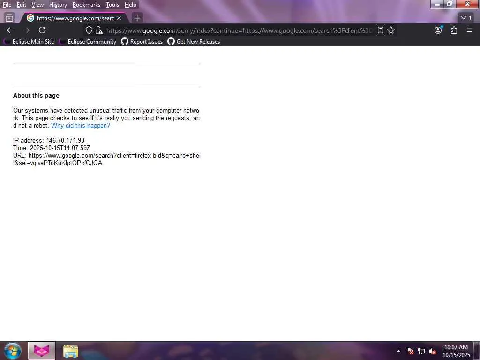The width and height of the screenshot is (480, 360).
Task: Show hidden system tray icons
Action: coord(398,351)
